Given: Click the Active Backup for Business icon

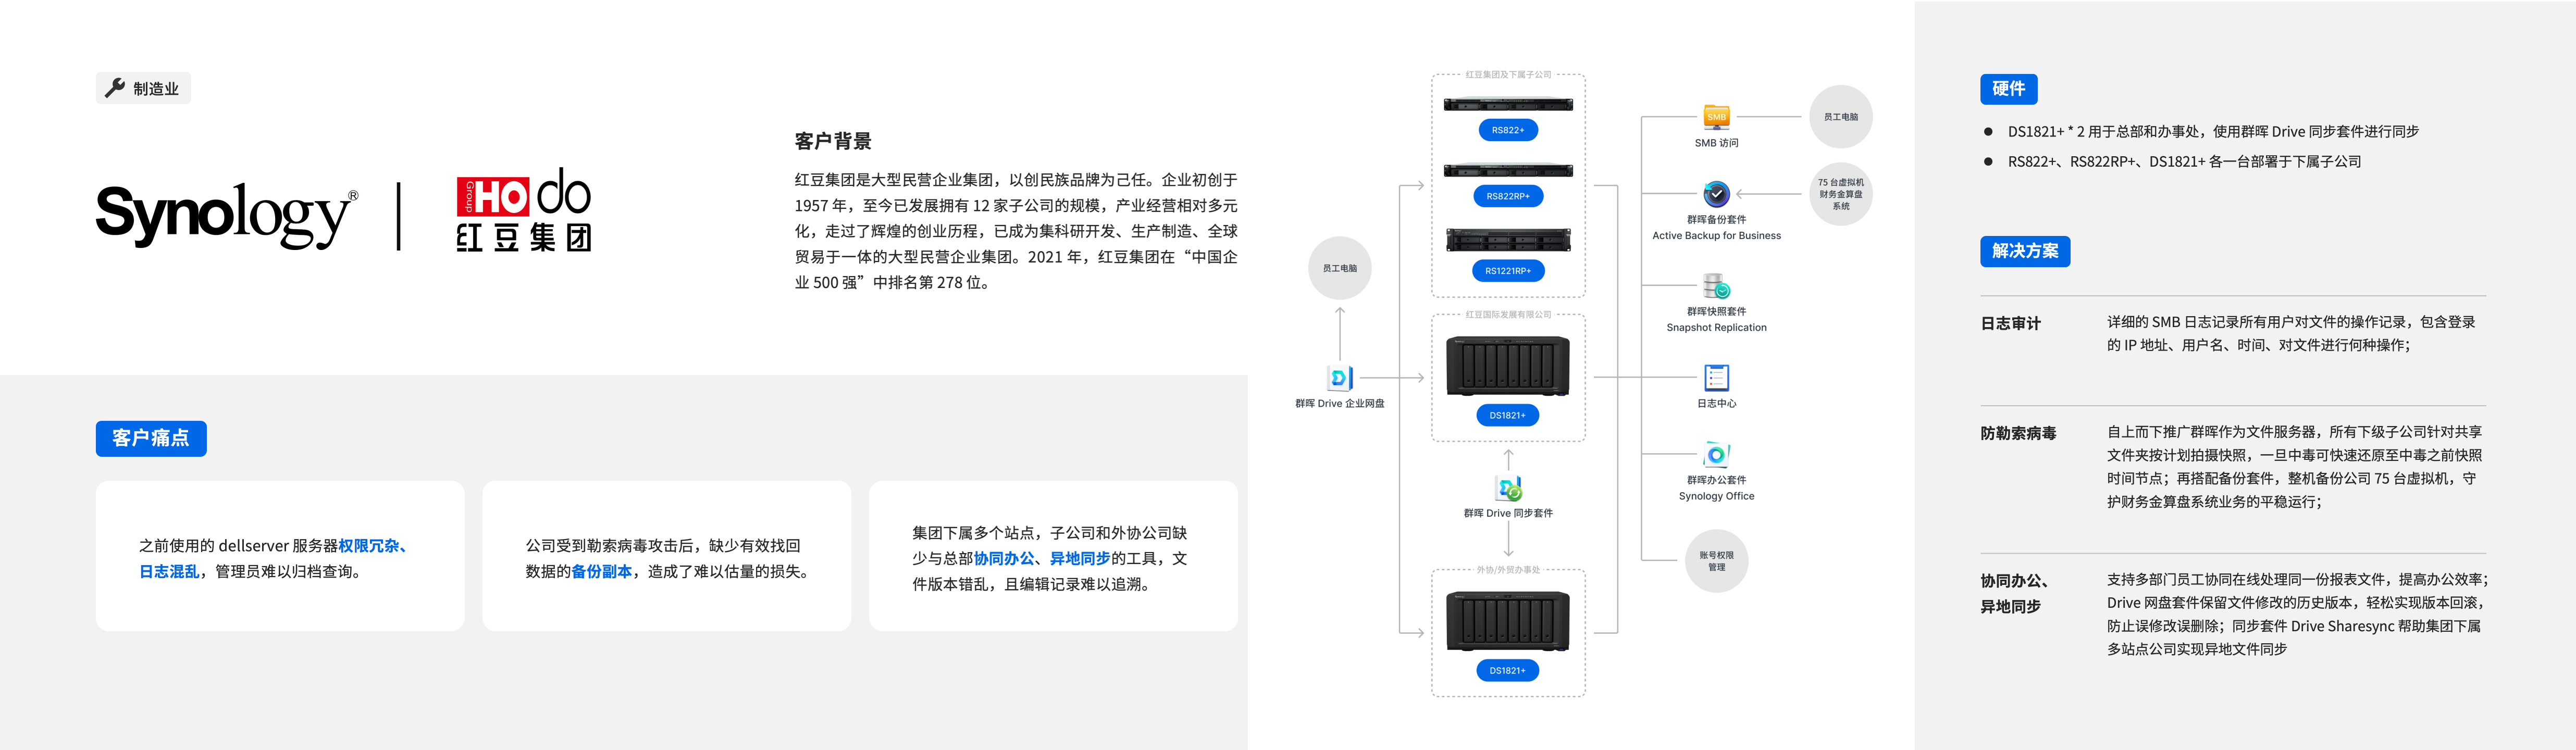Looking at the screenshot, I should (x=1716, y=194).
